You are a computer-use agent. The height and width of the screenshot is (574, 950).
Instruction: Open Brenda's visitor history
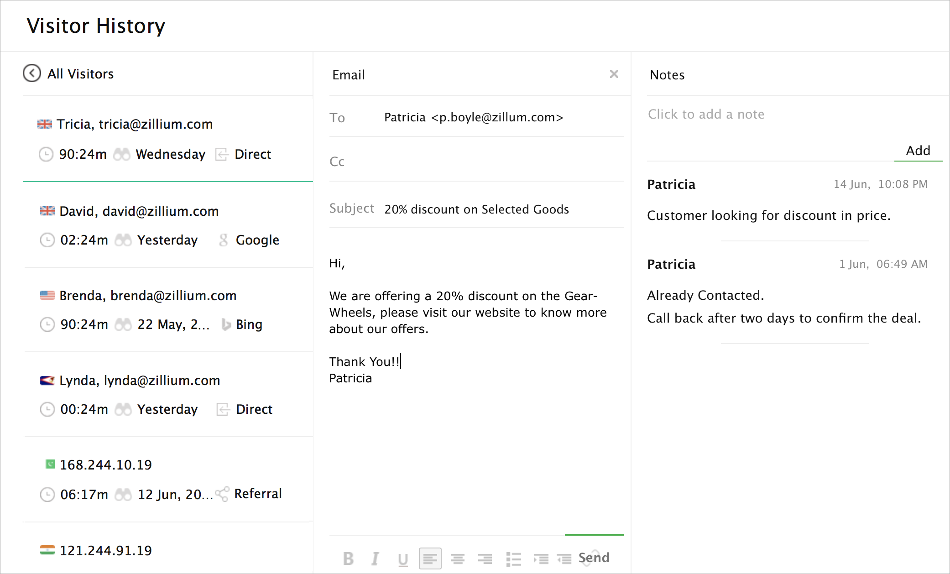click(x=147, y=296)
